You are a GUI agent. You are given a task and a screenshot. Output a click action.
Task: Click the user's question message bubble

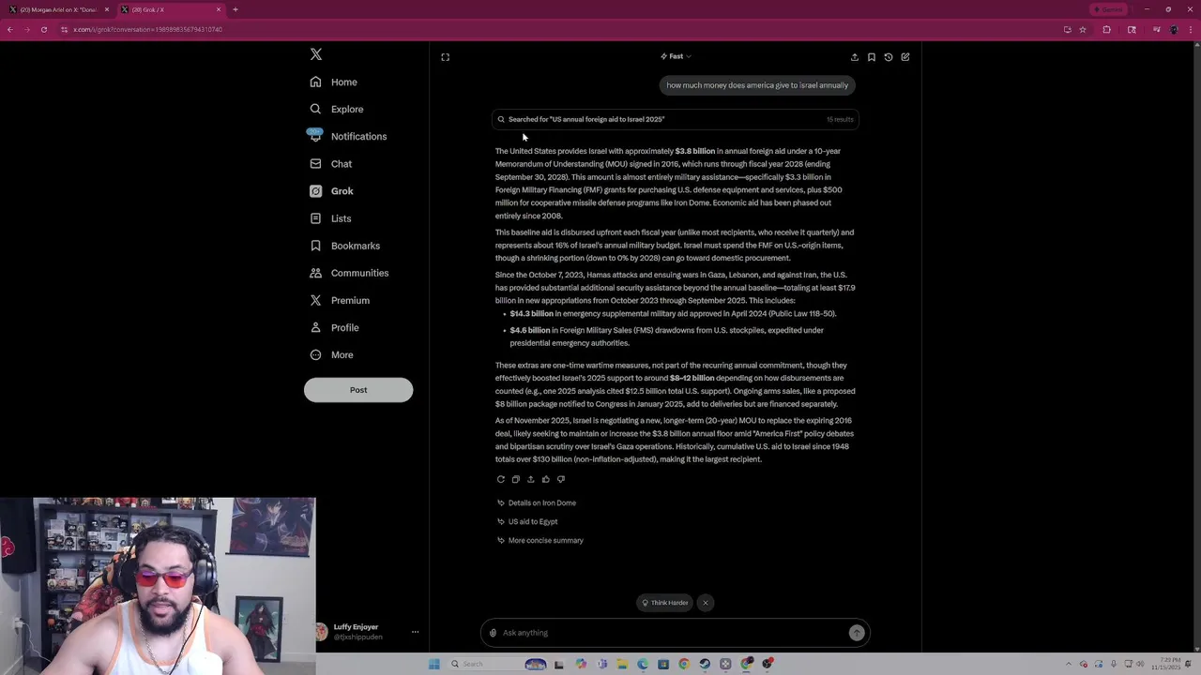757,85
